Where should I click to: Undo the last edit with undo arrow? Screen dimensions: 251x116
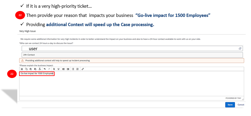point(45,69)
